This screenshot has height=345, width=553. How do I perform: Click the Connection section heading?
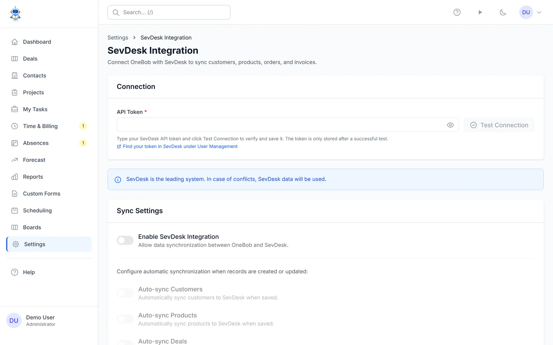click(x=136, y=87)
